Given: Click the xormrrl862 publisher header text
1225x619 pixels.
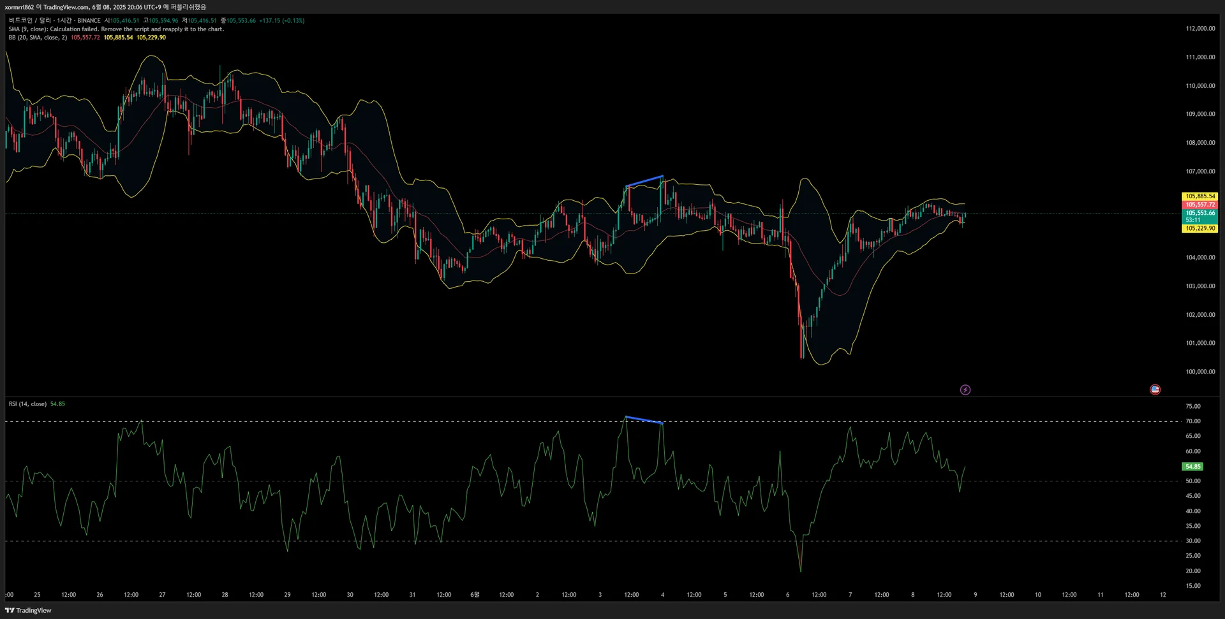Looking at the screenshot, I should [19, 7].
